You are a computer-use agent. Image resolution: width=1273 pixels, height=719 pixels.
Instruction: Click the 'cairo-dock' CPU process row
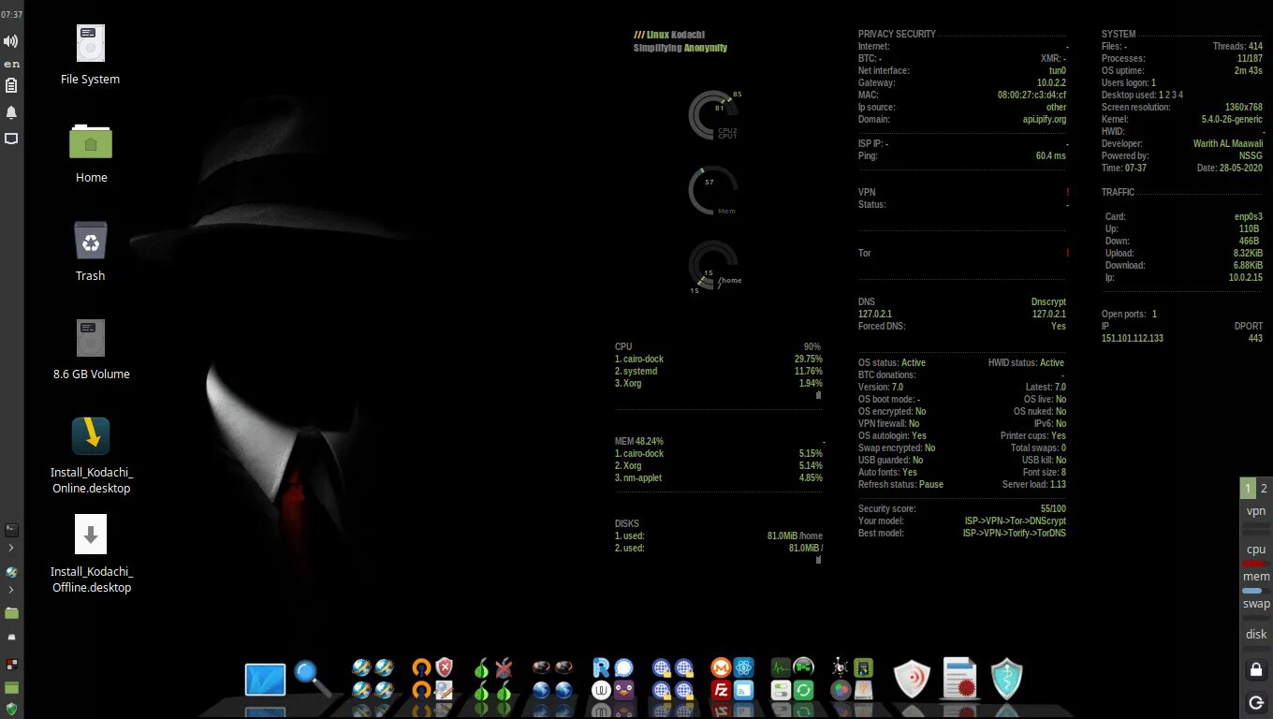point(719,359)
